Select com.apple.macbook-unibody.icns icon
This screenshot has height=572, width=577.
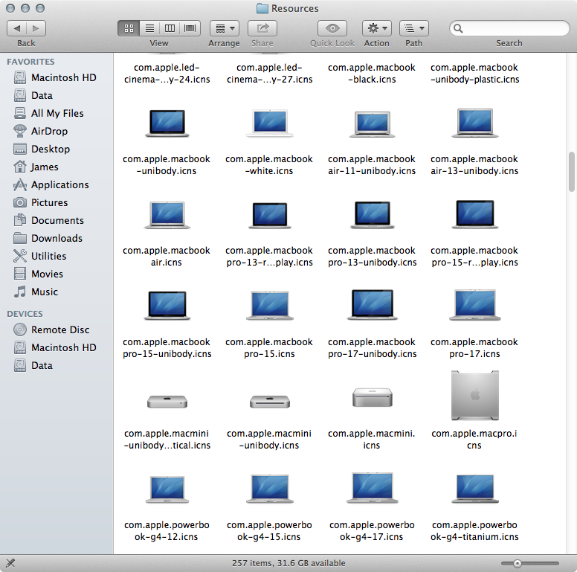[x=167, y=123]
